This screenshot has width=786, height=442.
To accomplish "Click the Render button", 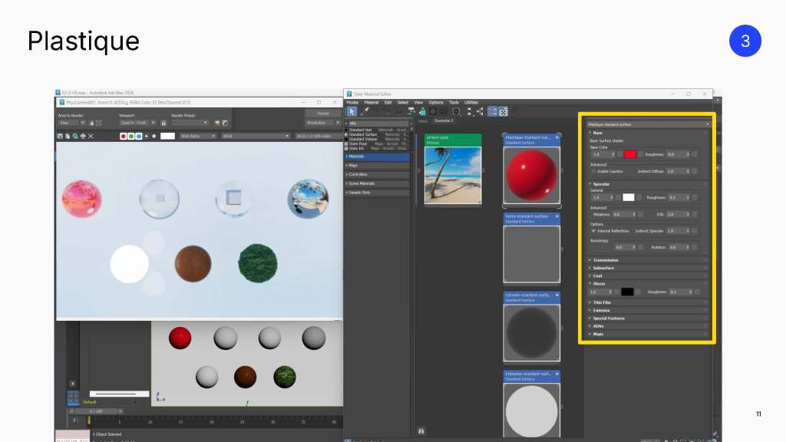I will pos(323,114).
